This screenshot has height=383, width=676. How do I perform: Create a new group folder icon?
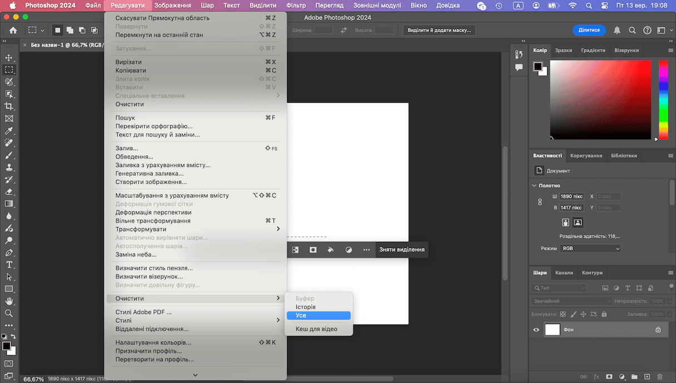[x=634, y=377]
